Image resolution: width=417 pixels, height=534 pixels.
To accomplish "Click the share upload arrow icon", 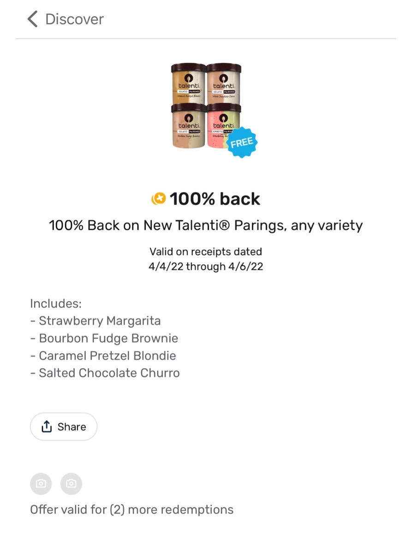I will [47, 427].
